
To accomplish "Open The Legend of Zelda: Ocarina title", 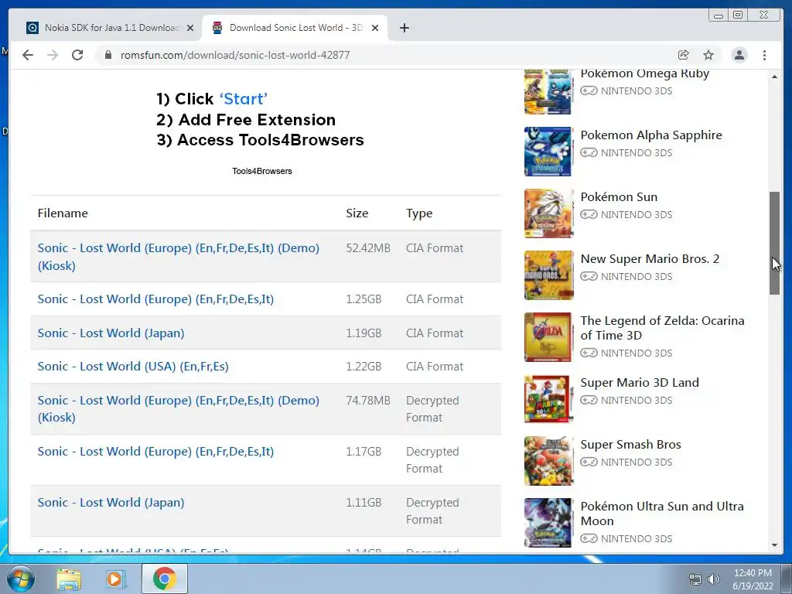I will [x=662, y=328].
